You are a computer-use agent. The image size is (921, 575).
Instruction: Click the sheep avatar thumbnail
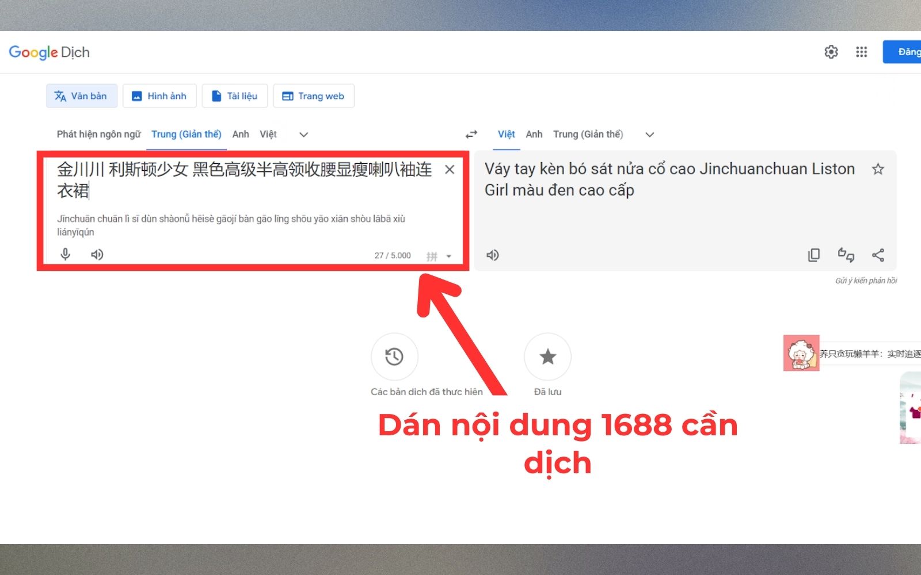click(801, 353)
